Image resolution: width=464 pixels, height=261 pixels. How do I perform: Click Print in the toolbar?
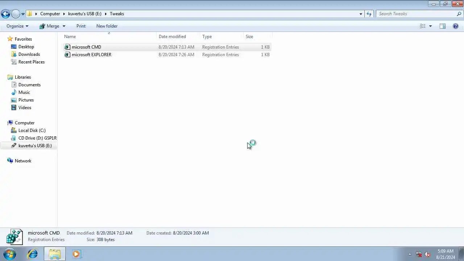[x=81, y=26]
